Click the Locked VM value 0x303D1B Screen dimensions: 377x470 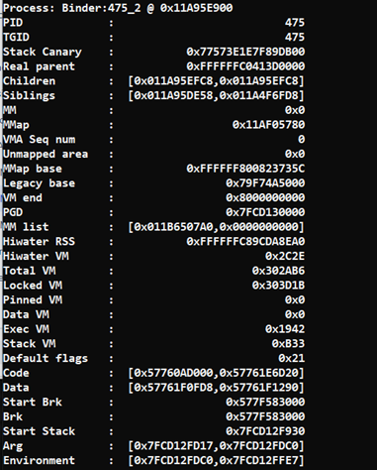point(279,286)
